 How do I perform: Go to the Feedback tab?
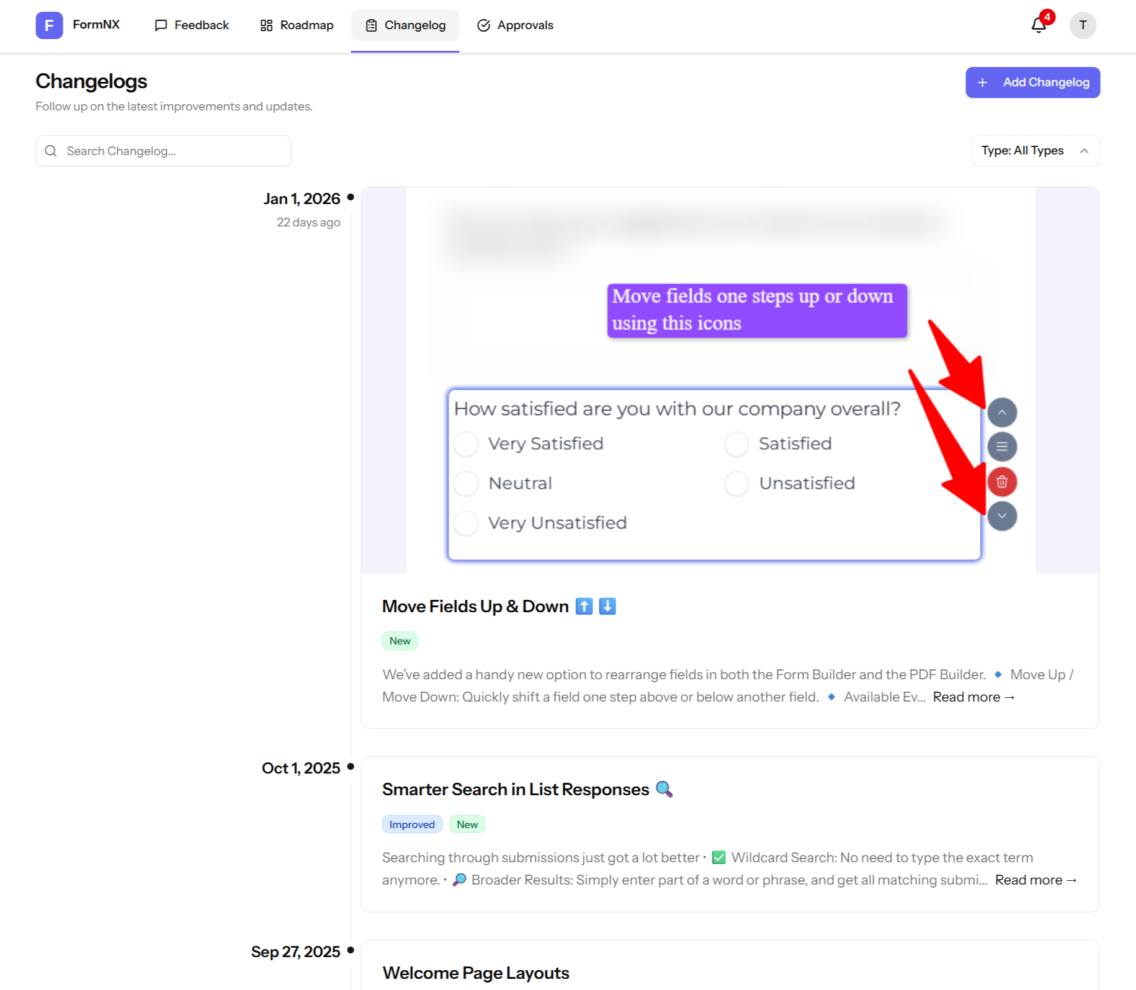[x=192, y=25]
